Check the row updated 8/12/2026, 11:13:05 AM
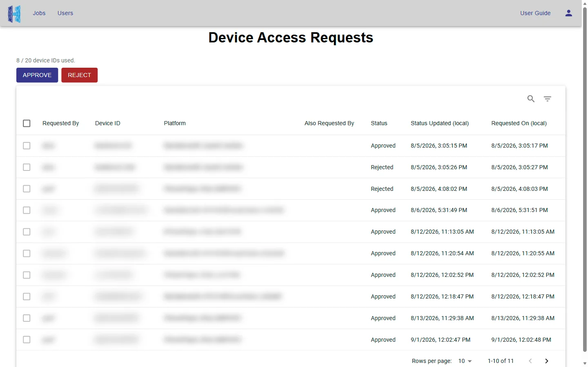Screen dimensions: 588x367 point(27,232)
